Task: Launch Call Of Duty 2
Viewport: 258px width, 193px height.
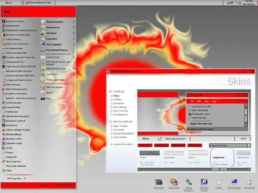Action: (x=12, y=39)
